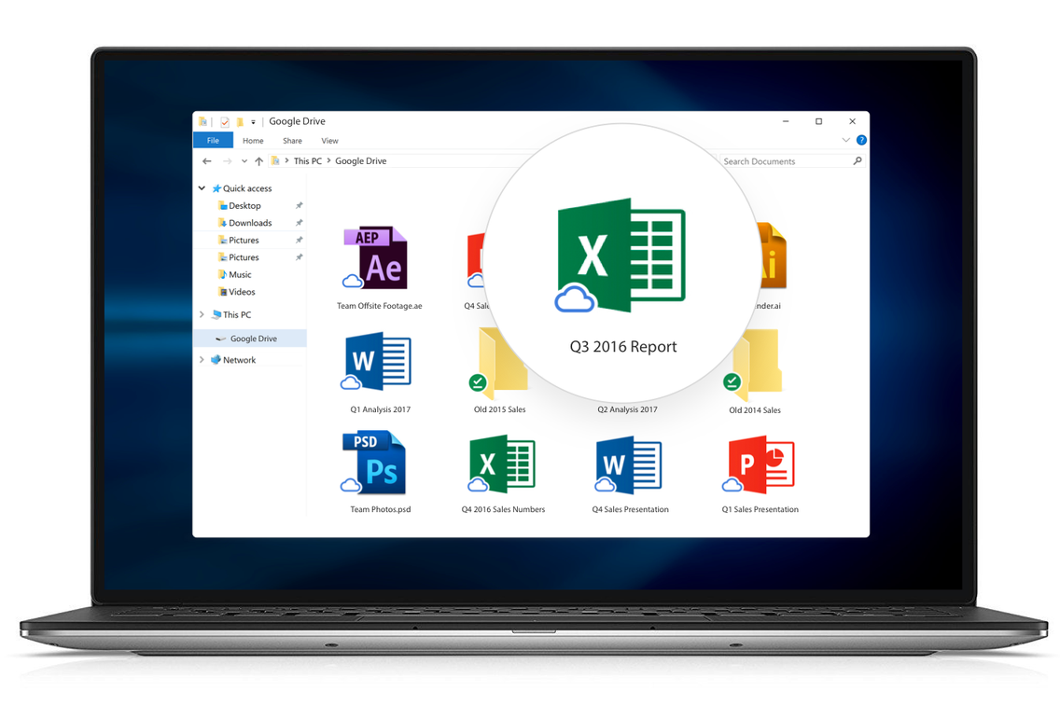Open the recent locations dropdown arrow
The height and width of the screenshot is (706, 1060).
[244, 160]
